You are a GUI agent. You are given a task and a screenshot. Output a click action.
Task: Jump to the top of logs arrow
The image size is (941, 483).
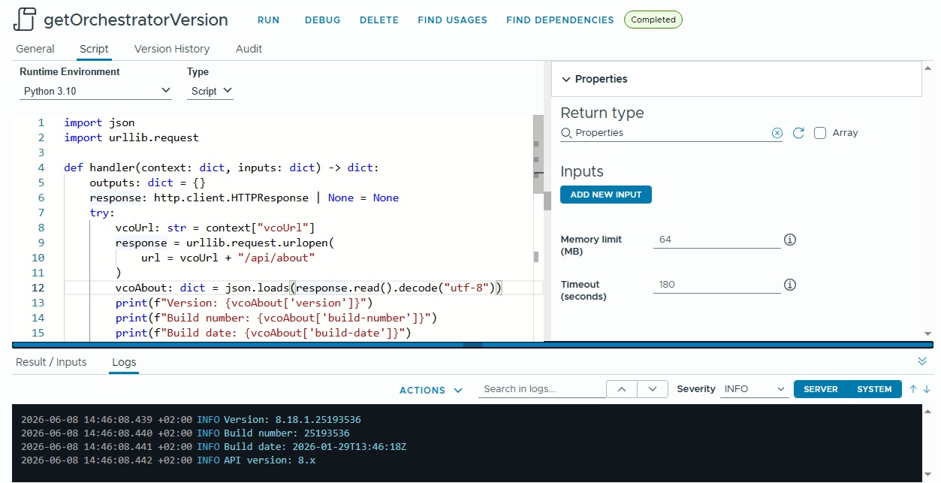pyautogui.click(x=913, y=389)
